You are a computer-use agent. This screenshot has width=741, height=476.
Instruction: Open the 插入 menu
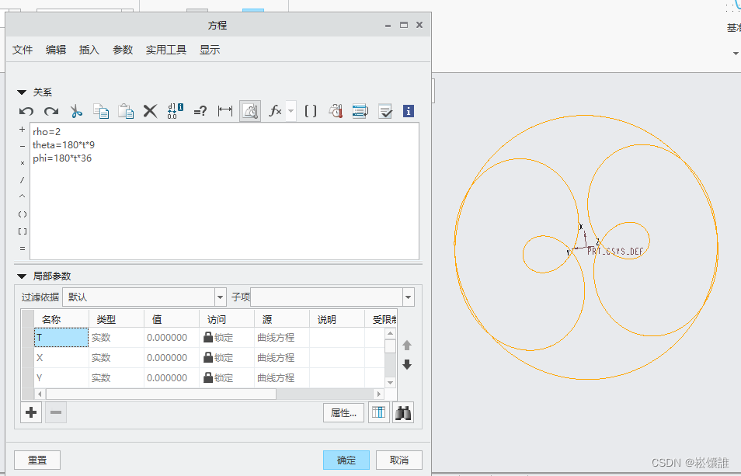pos(89,50)
